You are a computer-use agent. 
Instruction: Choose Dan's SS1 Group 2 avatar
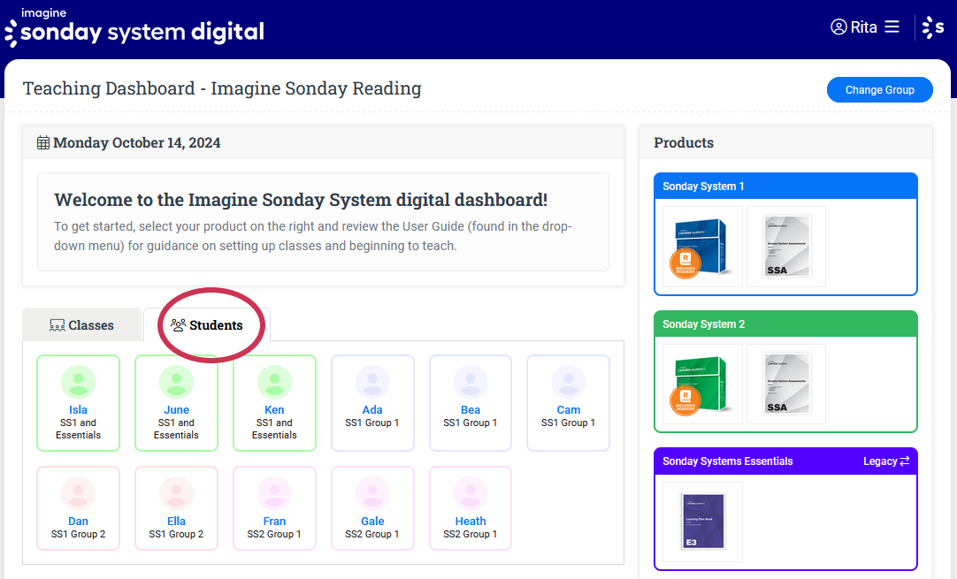pos(79,493)
